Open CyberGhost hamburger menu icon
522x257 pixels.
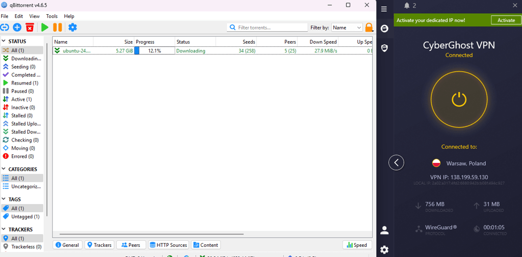point(384,9)
